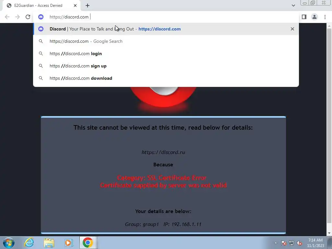Click the muted volume tray icon
Screen dimensions: 332x249
(299, 243)
